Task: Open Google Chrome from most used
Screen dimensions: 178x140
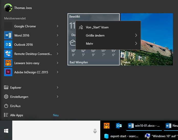Action: coord(31,26)
